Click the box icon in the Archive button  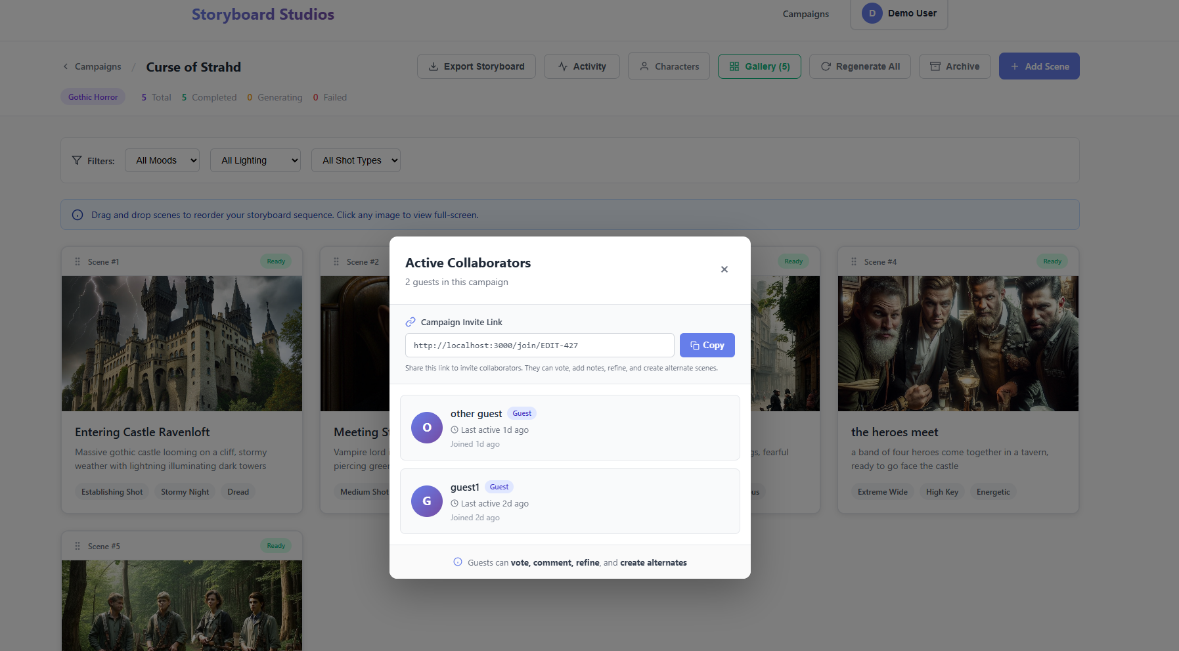pos(935,66)
